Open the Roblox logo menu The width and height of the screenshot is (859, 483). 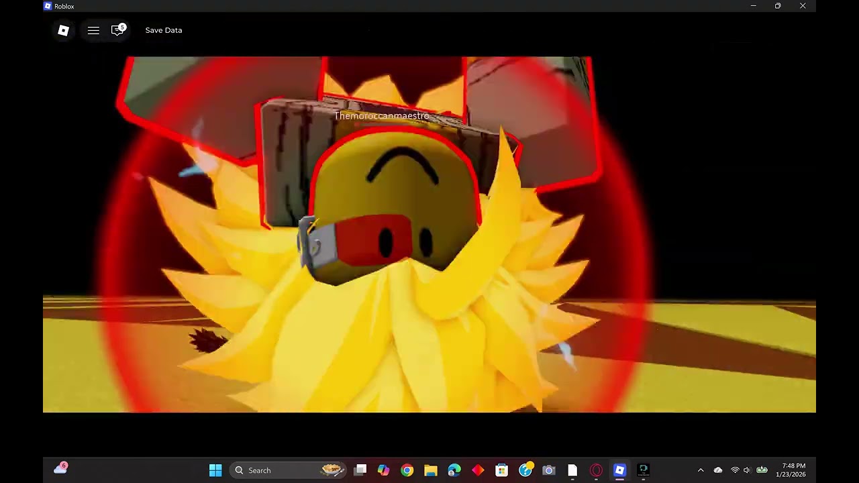click(63, 30)
